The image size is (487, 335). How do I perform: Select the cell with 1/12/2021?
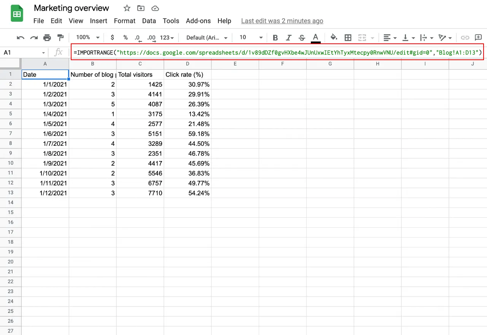coord(45,193)
